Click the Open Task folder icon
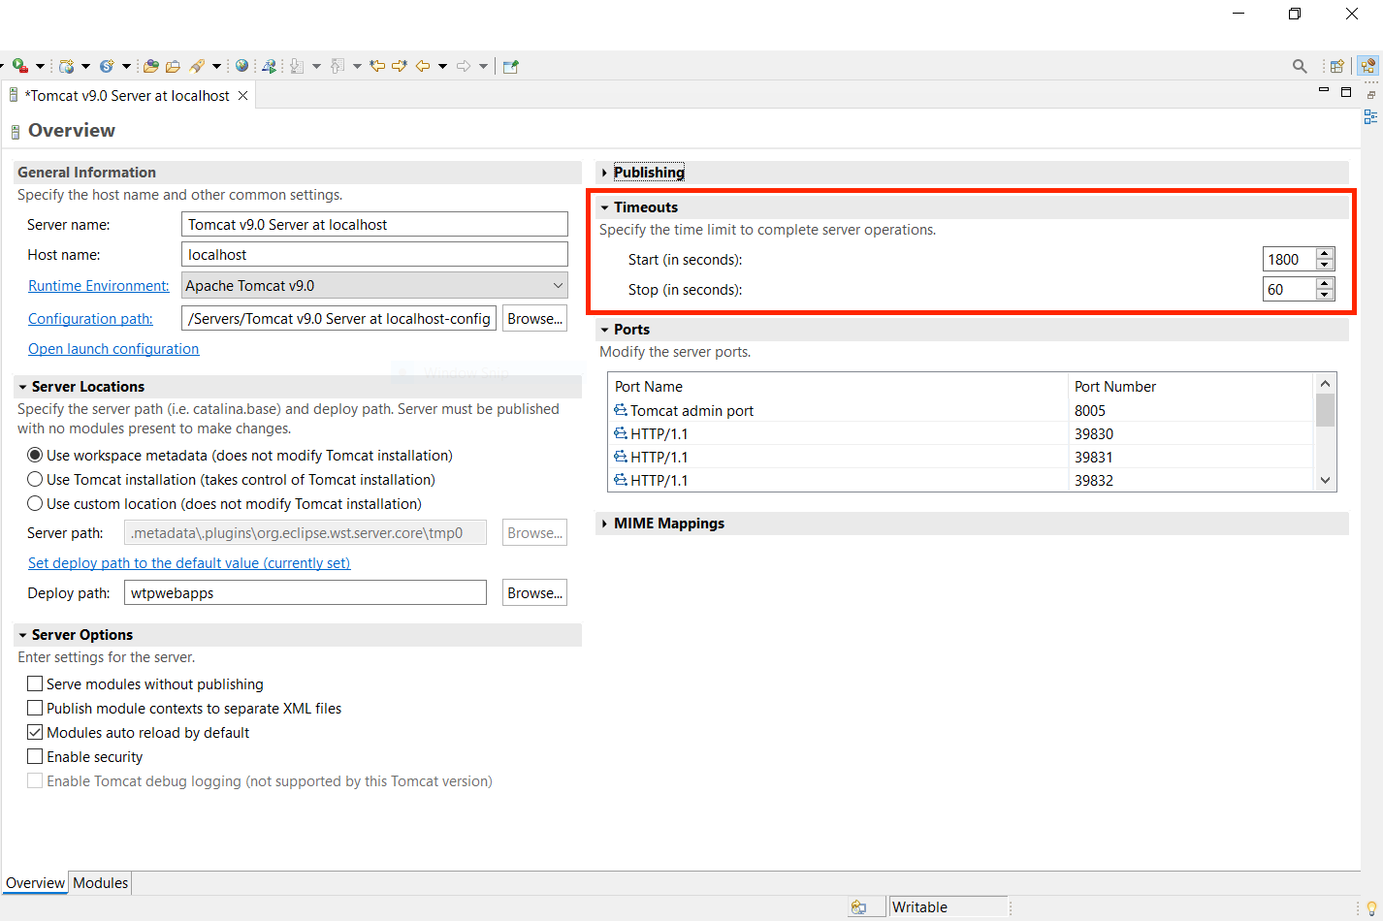1383x921 pixels. [x=173, y=66]
